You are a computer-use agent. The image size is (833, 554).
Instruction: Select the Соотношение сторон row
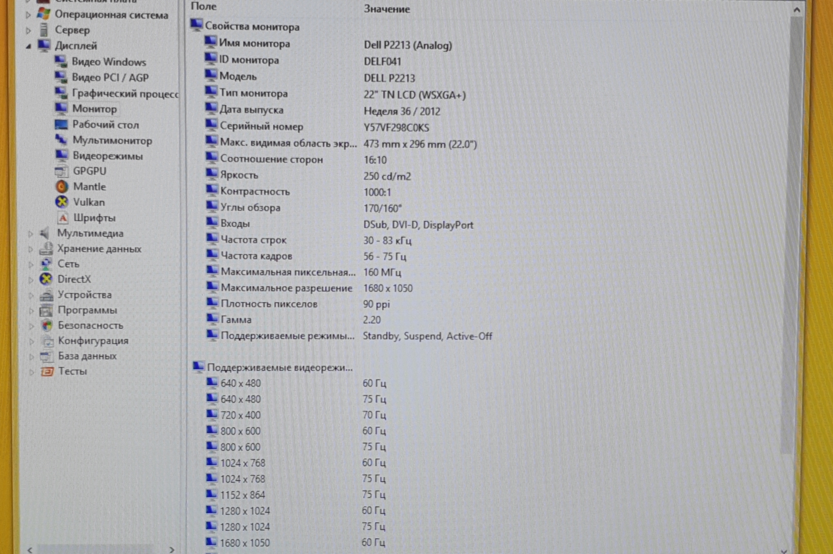coord(296,160)
